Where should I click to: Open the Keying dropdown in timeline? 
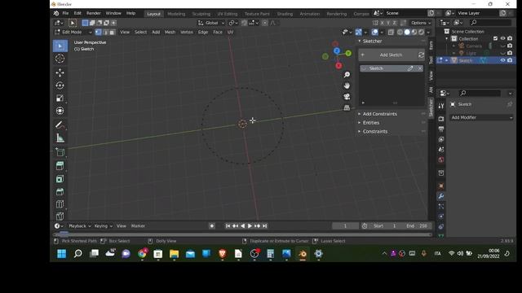(x=103, y=226)
